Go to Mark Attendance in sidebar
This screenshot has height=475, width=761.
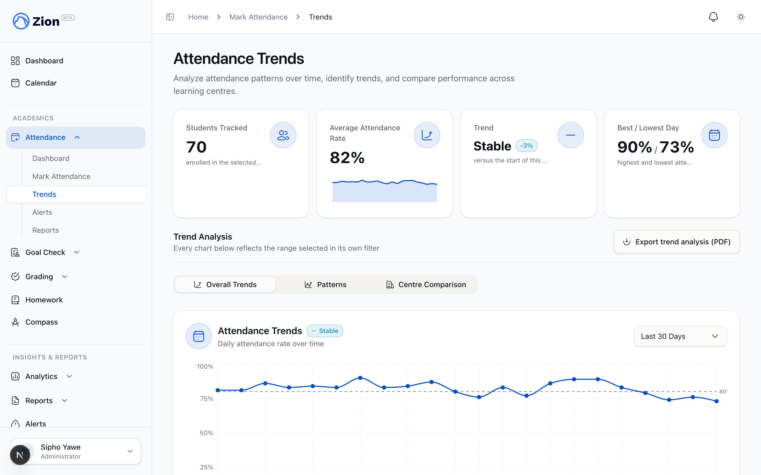(x=61, y=176)
